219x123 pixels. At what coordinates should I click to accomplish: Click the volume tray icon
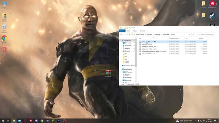pyautogui.click(x=204, y=121)
